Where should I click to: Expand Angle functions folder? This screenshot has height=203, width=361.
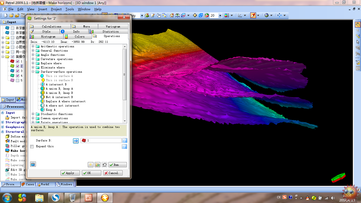[33, 55]
